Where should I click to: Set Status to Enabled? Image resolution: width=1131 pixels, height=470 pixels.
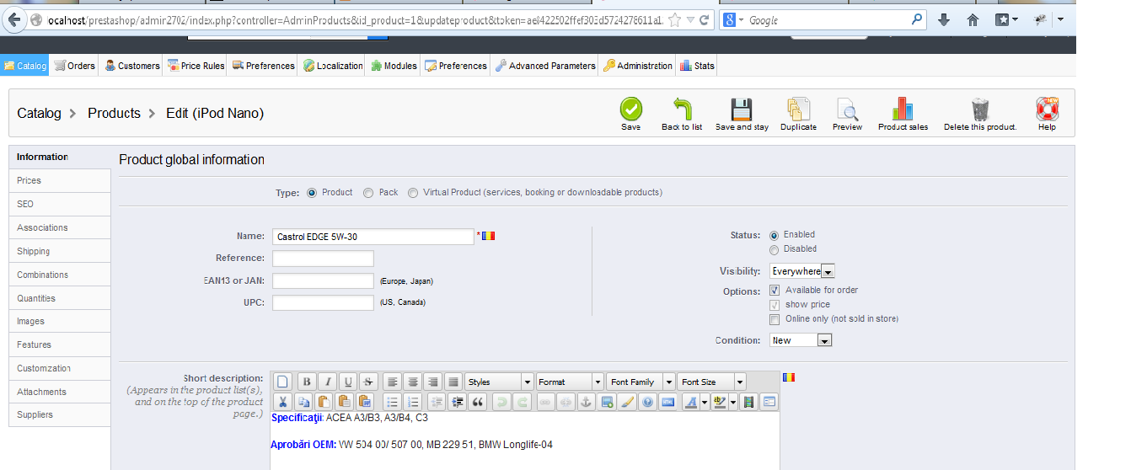[x=774, y=235]
